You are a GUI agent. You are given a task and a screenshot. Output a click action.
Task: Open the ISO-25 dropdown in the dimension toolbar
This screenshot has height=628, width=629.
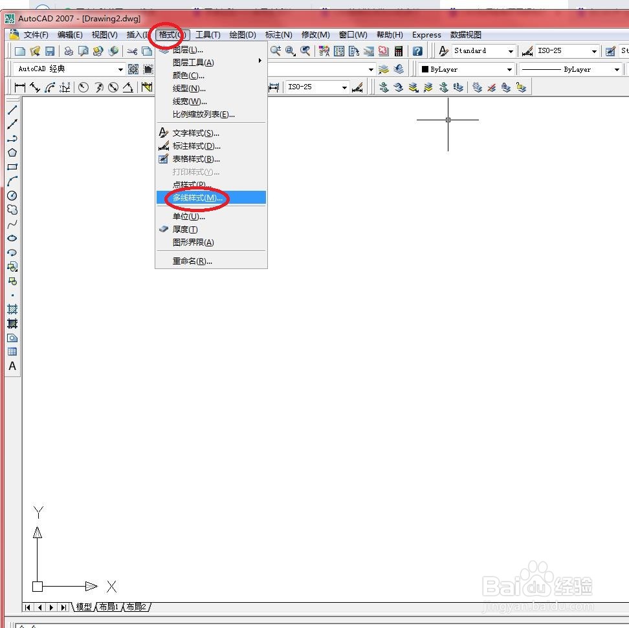(344, 87)
